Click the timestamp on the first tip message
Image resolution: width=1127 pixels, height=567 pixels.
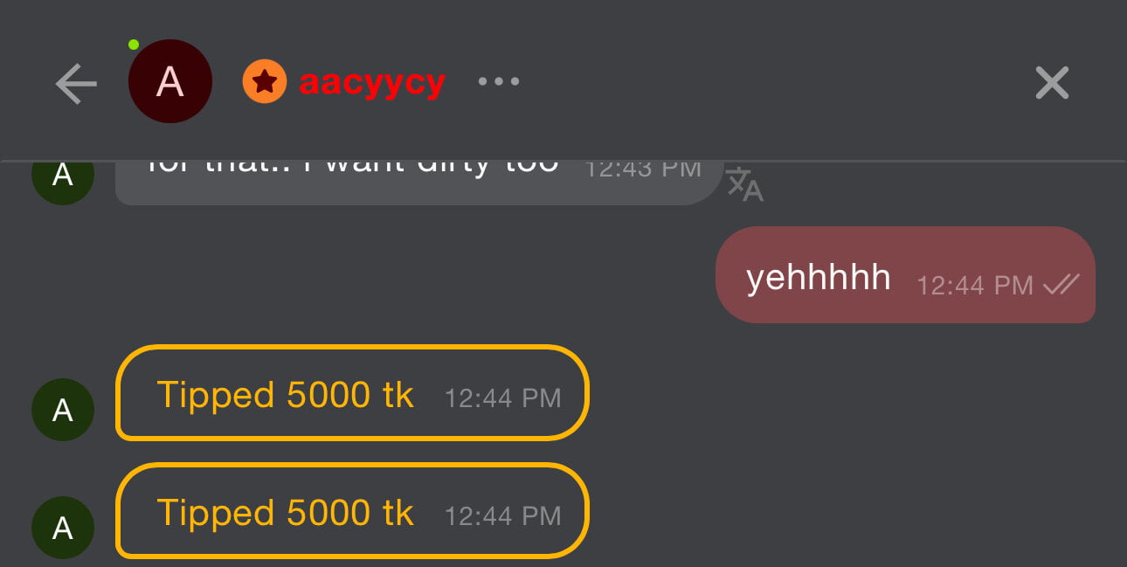[x=503, y=398]
